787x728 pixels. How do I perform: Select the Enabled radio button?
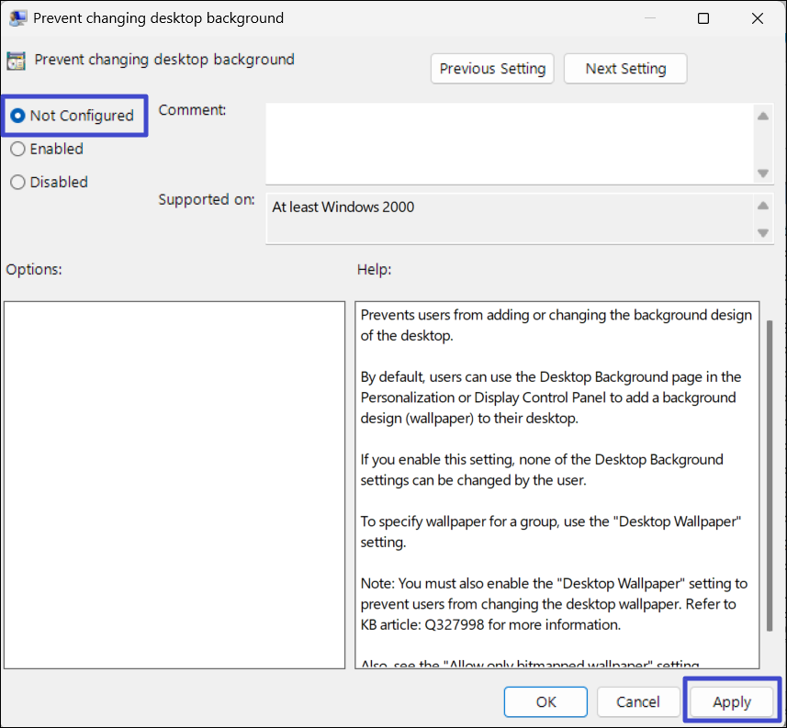(17, 149)
